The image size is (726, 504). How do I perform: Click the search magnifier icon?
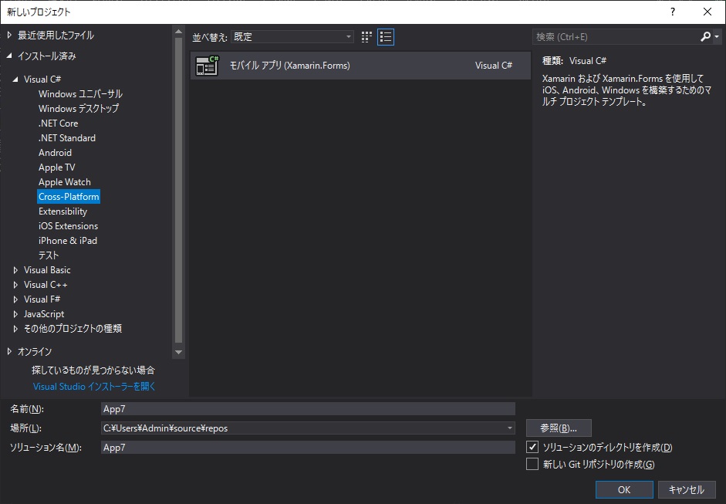[x=707, y=36]
